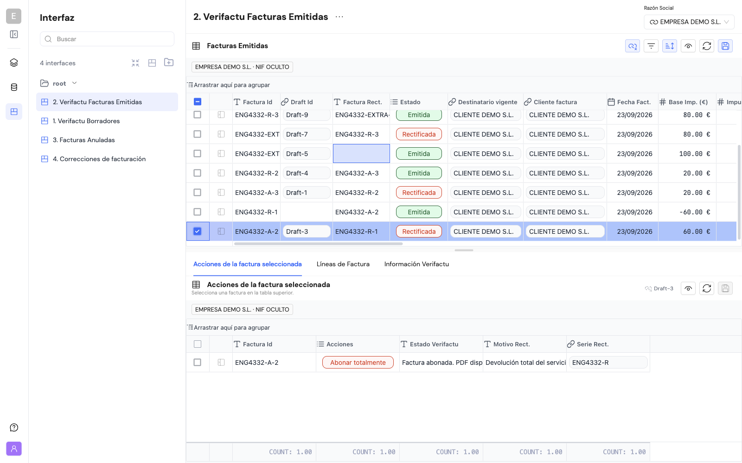Click the sort icon in Facturas Emitidas toolbar
This screenshot has height=463, width=742.
pos(670,46)
